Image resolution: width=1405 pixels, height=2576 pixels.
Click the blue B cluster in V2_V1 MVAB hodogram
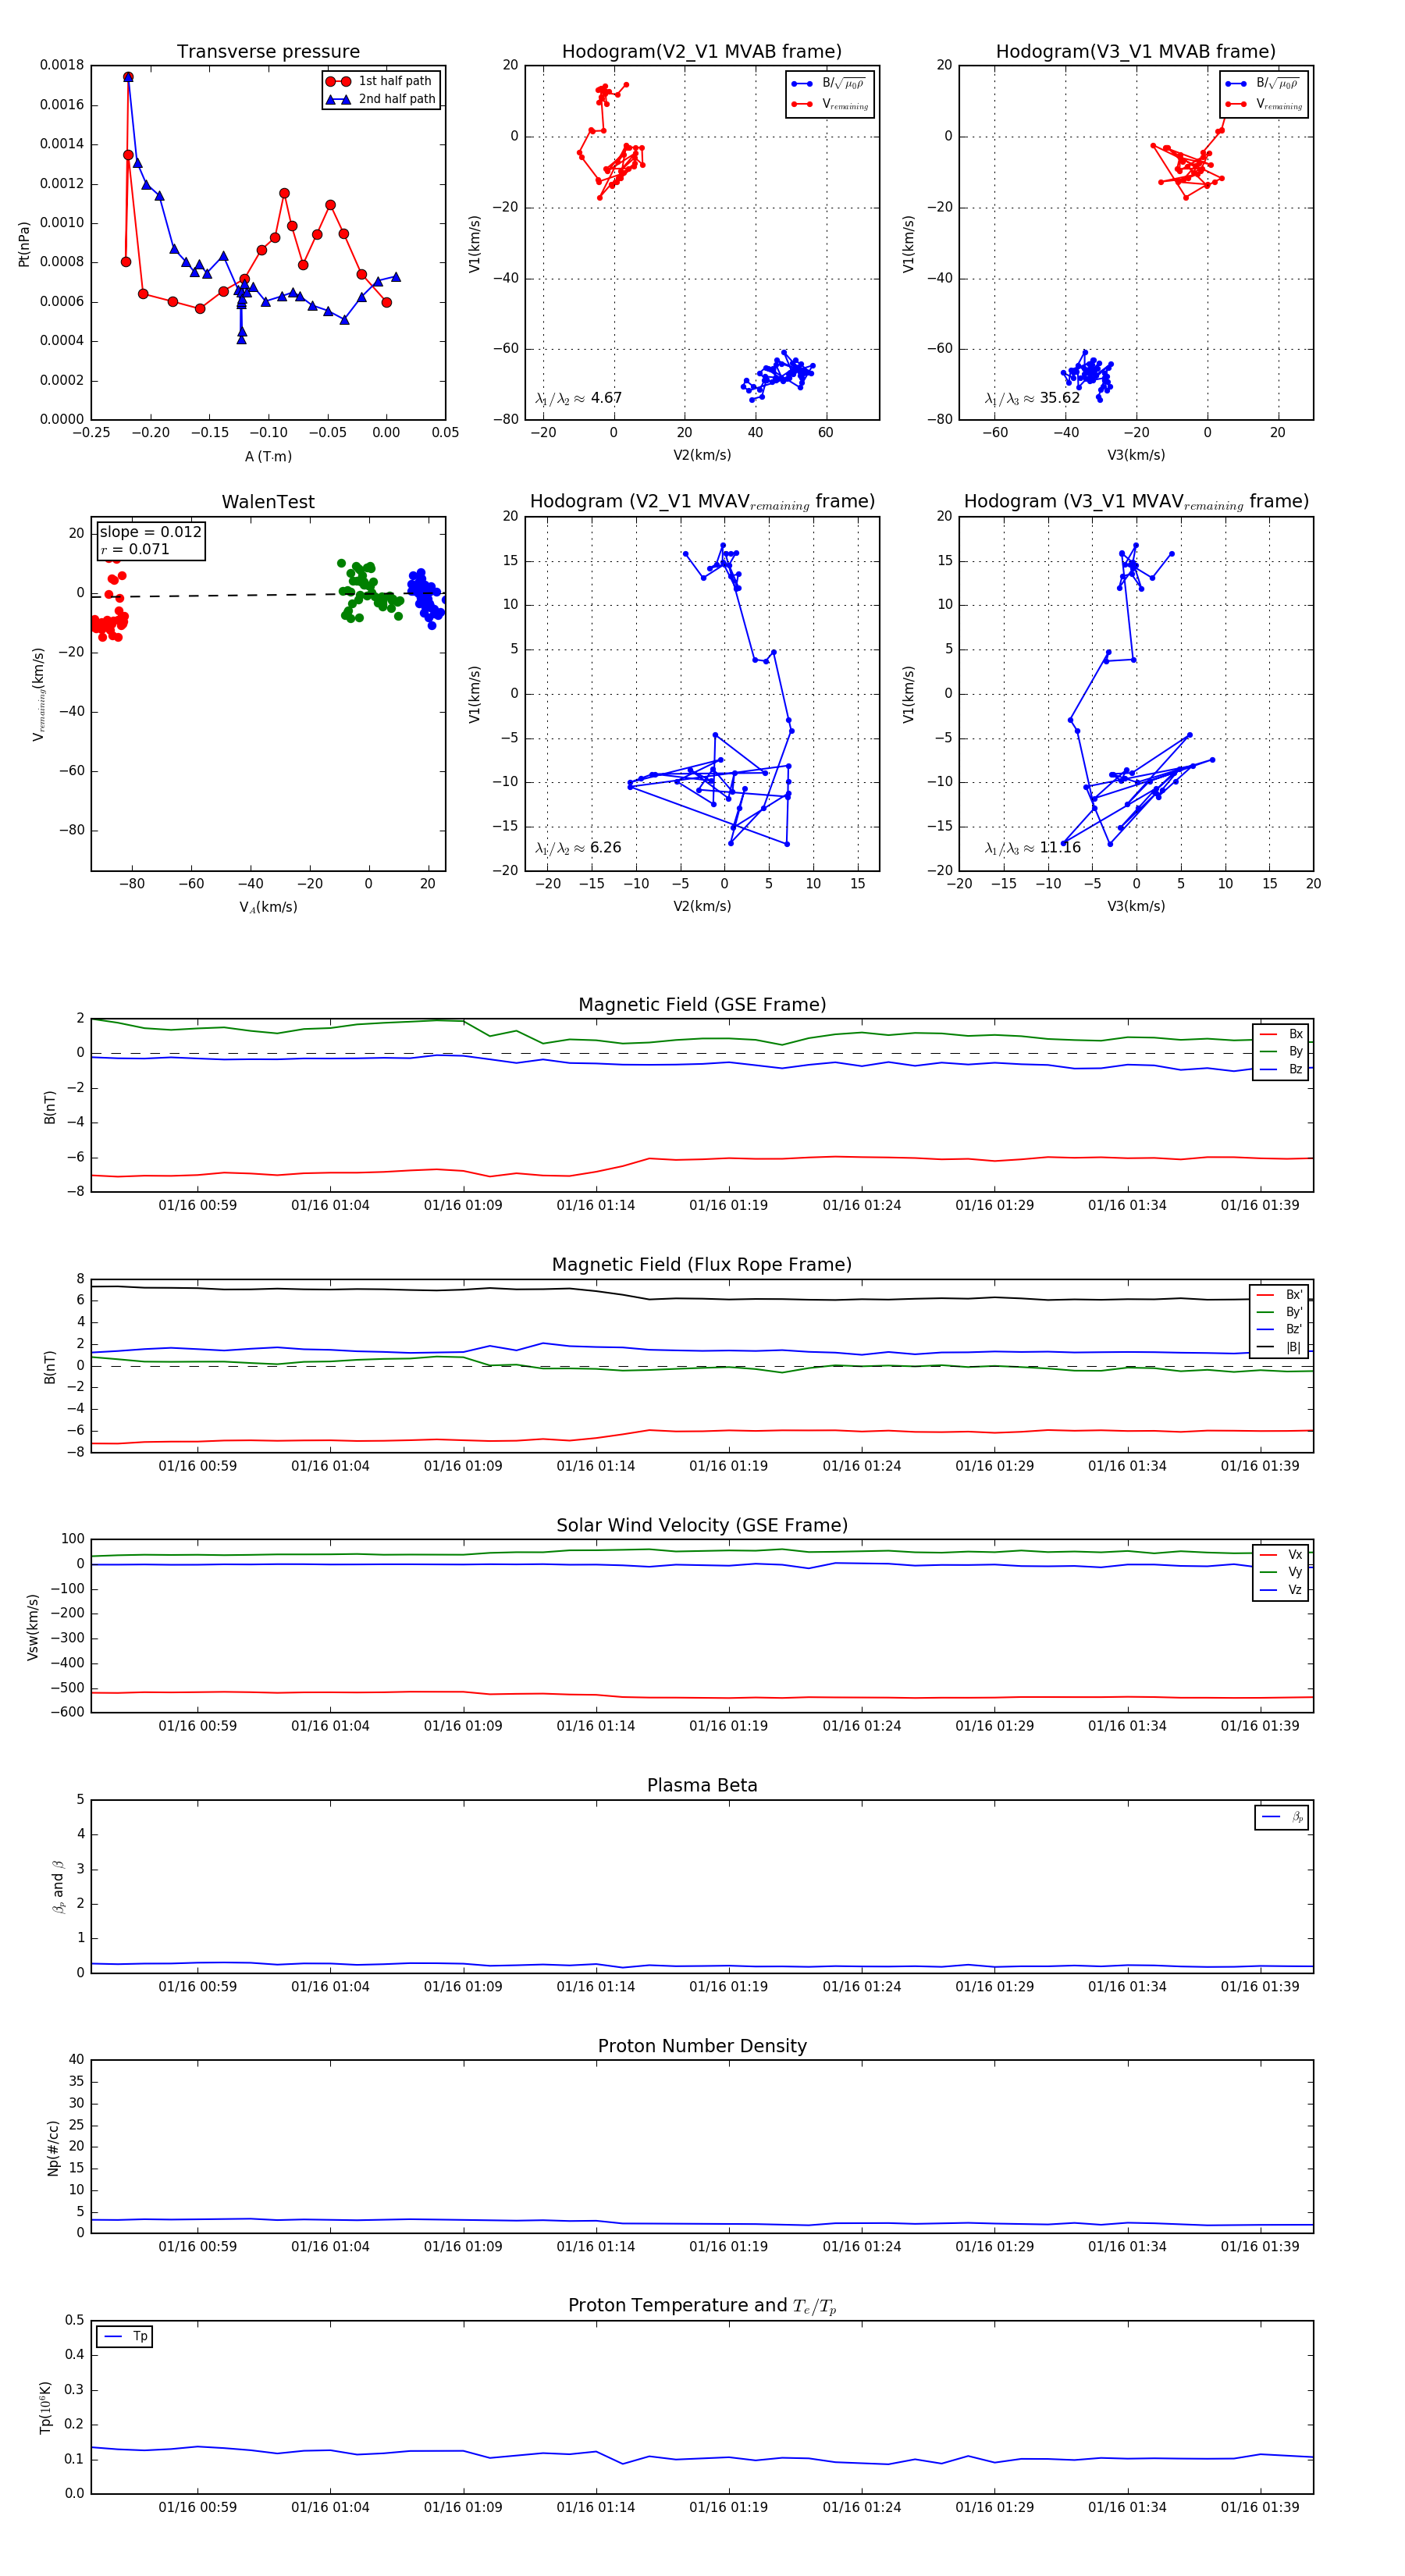tap(777, 375)
